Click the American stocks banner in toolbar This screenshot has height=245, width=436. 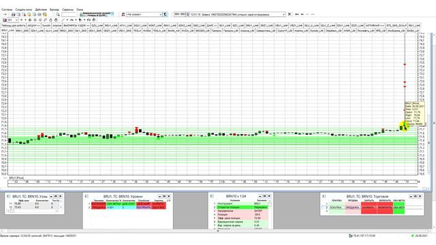(97, 14)
